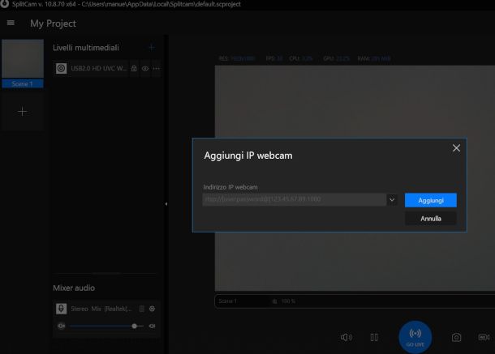This screenshot has height=354, width=495.
Task: Open the hamburger menu beside My Project
Action: coord(11,23)
